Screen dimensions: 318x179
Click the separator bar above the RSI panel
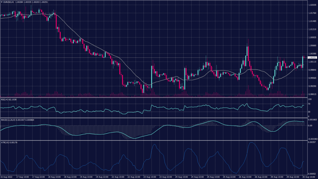(155, 97)
